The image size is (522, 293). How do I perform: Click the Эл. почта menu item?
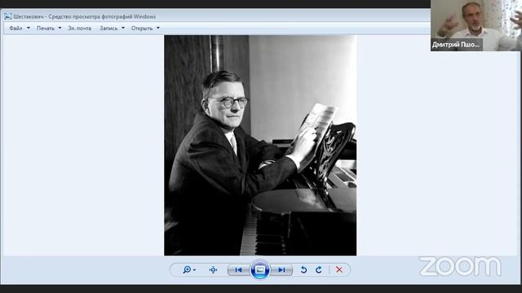[80, 28]
